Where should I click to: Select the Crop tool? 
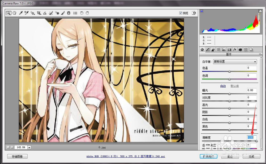39,13
